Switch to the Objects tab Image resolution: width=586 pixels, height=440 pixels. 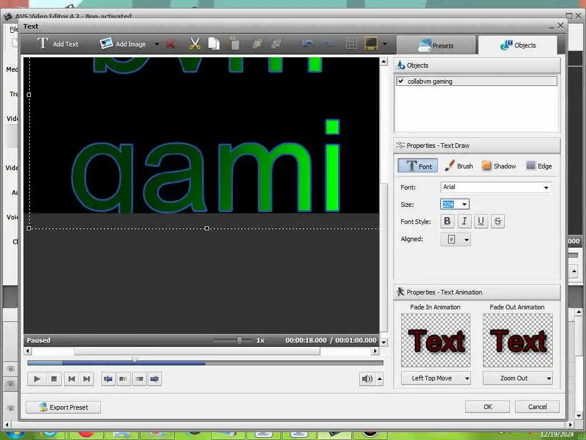(518, 45)
